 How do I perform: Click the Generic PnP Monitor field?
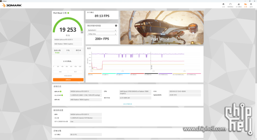click(x=86, y=118)
